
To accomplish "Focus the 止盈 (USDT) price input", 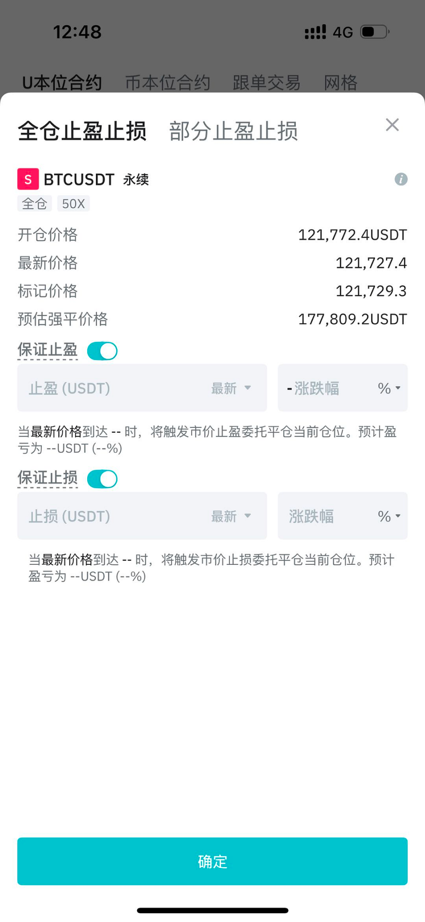I will point(111,388).
